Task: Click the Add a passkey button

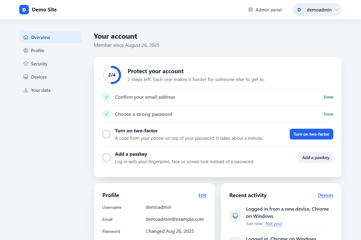Action: 316,157
